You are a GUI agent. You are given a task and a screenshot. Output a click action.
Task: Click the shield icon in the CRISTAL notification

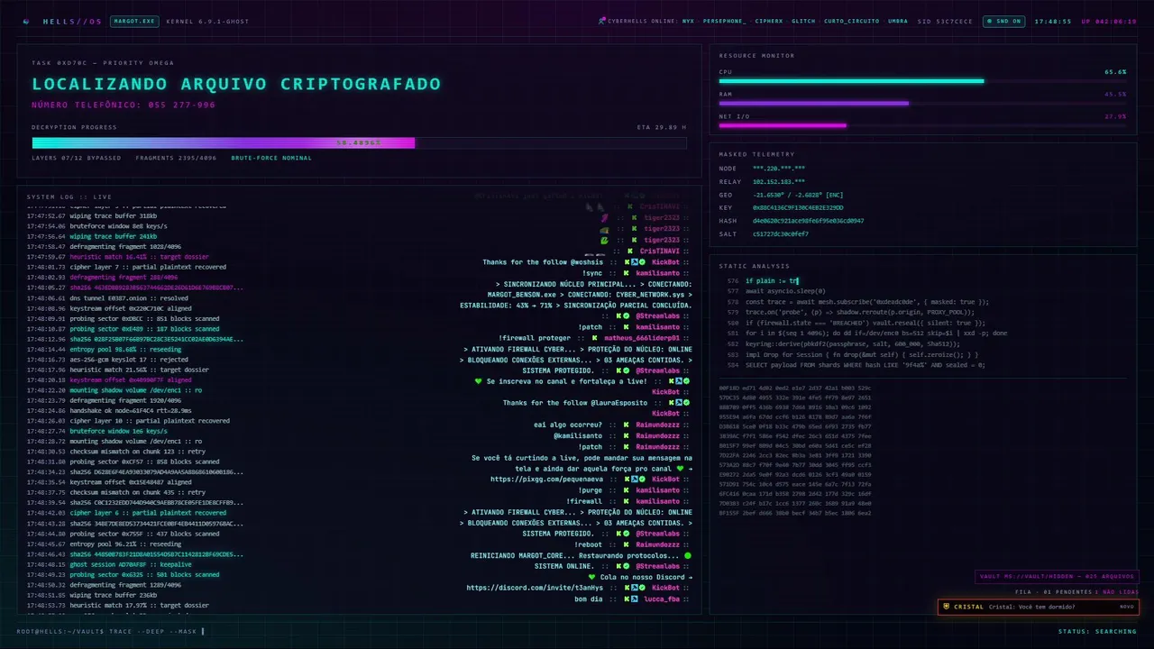[946, 607]
